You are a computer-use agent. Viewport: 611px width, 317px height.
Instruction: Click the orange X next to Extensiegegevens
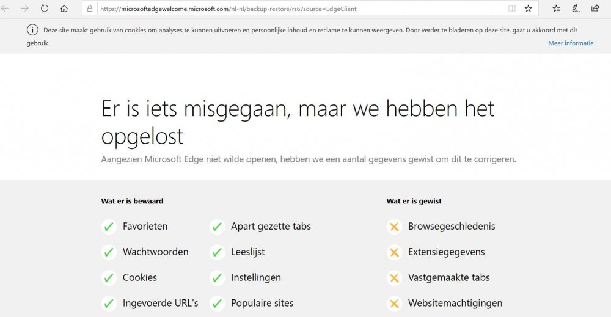pos(394,252)
